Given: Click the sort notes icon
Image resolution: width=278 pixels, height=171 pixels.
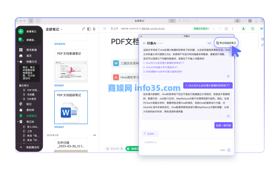Looking at the screenshot, I should (83, 29).
